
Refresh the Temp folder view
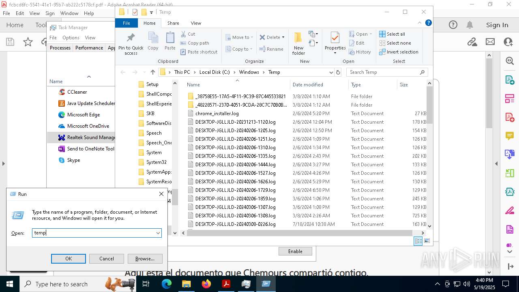click(x=338, y=72)
